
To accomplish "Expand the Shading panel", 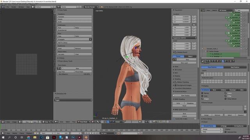I will tap(173, 79).
